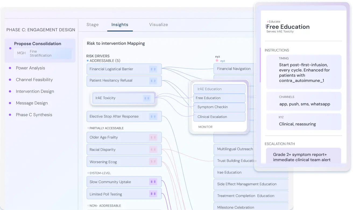Click the Elective Stop After Response icon

click(x=153, y=117)
